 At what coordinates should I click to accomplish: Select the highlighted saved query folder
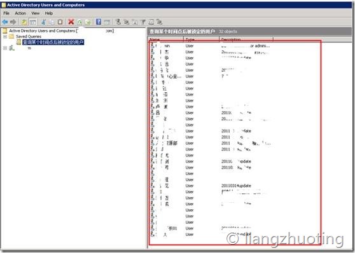53,42
